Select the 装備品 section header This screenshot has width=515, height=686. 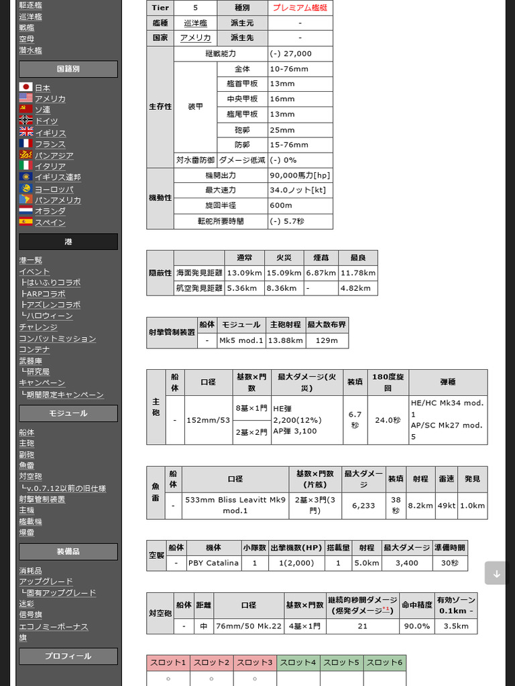[68, 552]
